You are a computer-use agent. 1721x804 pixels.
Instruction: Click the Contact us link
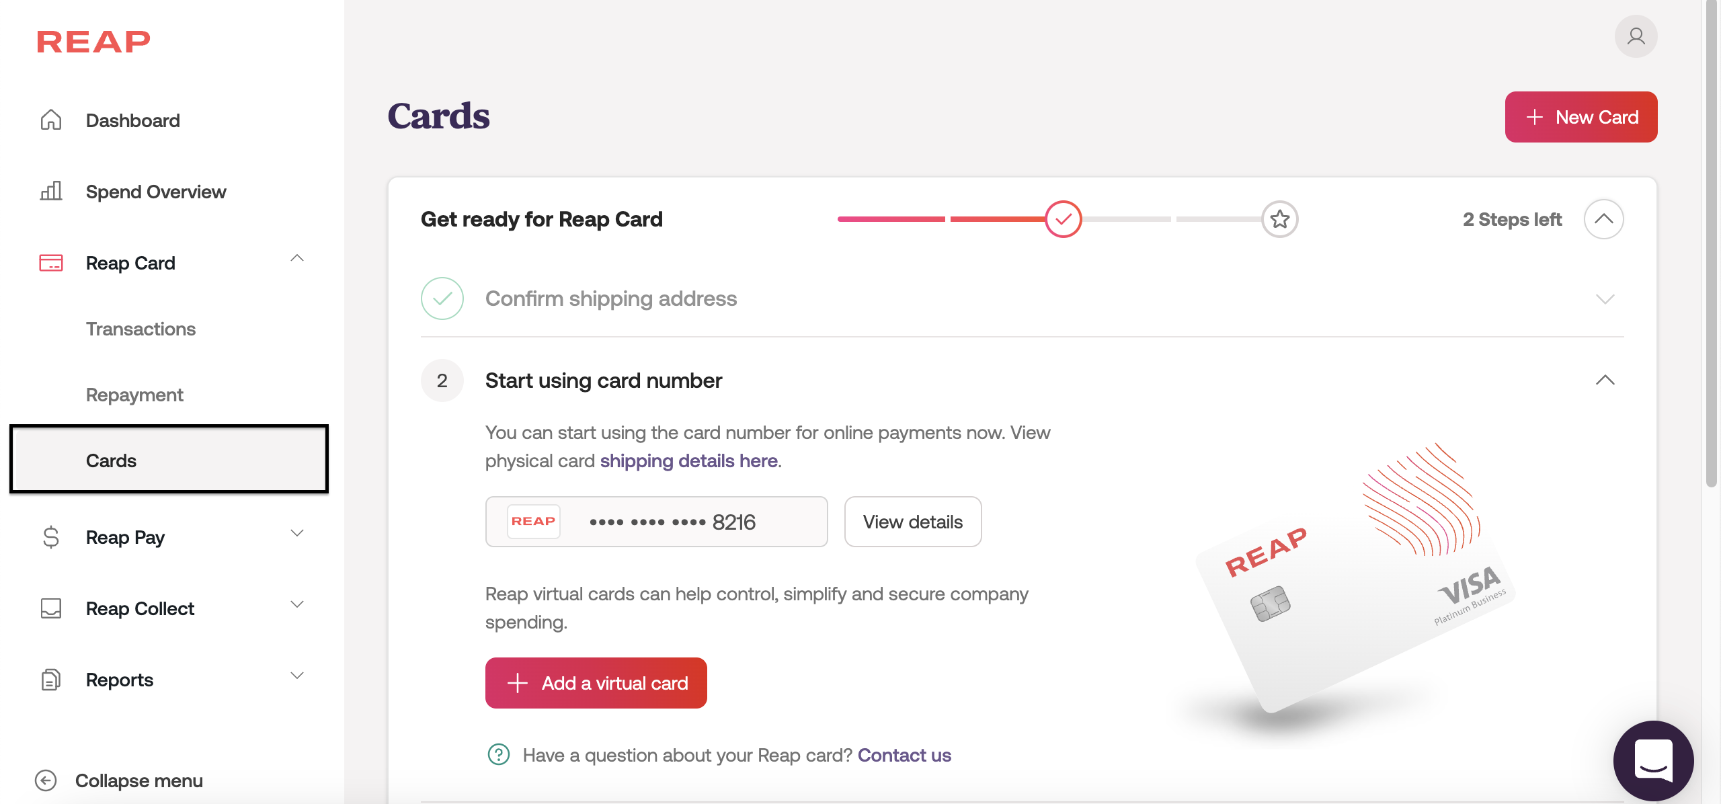point(904,755)
